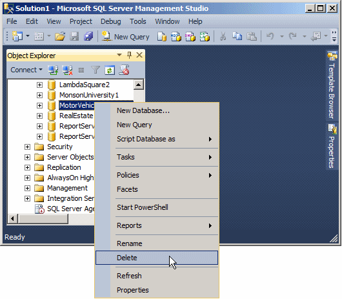Image resolution: width=342 pixels, height=299 pixels.
Task: Click the Activity Monitor script icon
Action: coord(124,70)
